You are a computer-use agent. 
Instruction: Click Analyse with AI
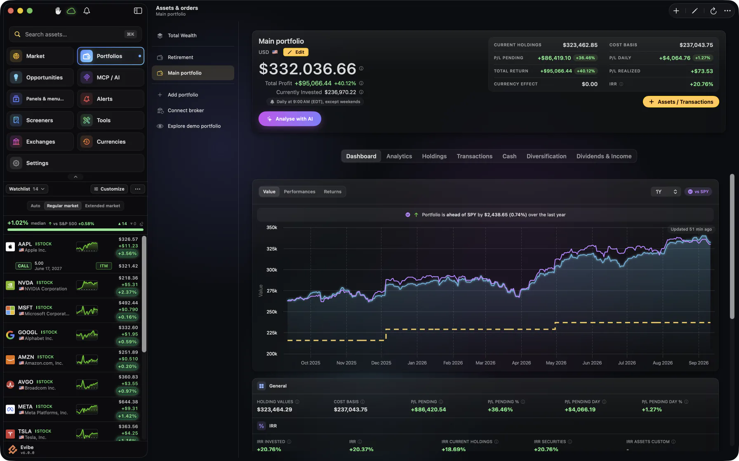[x=290, y=119]
